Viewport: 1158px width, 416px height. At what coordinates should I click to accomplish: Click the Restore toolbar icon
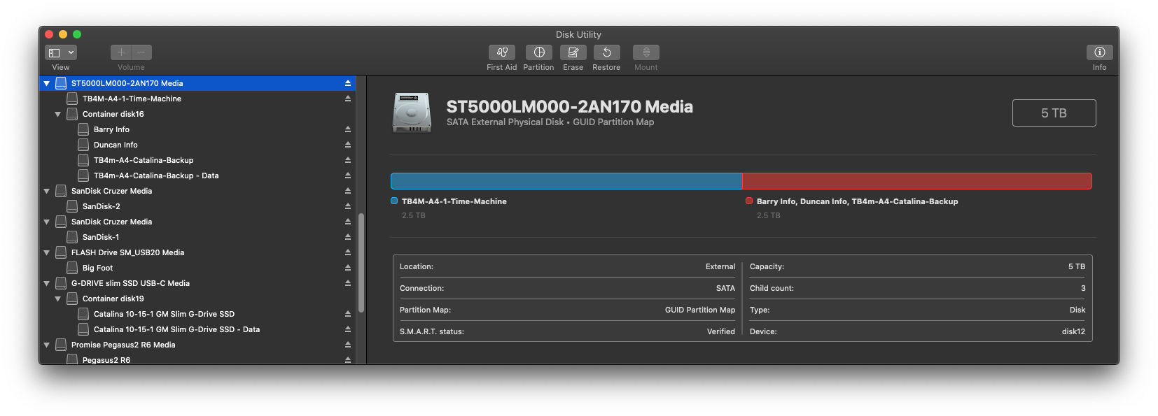pyautogui.click(x=606, y=52)
